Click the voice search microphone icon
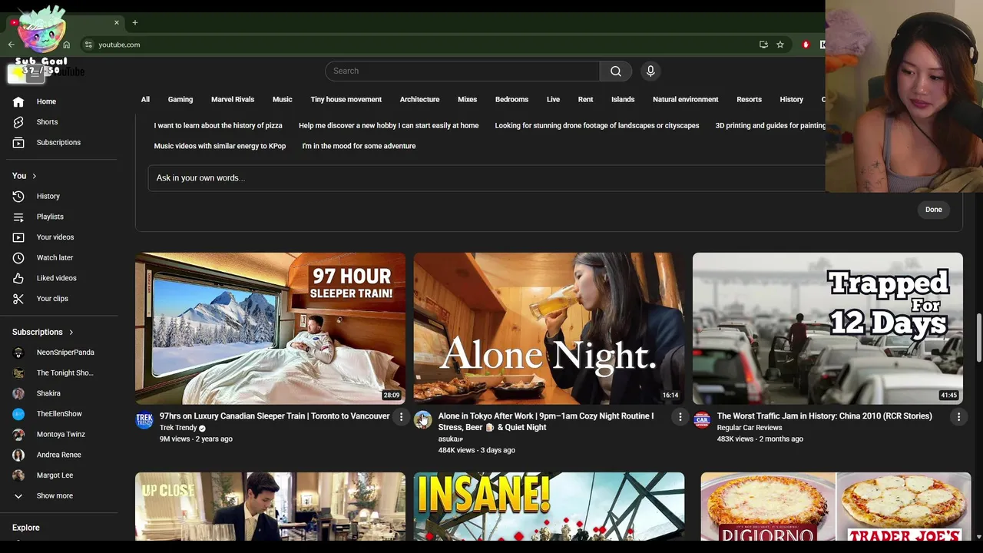Screen dimensions: 983x553 pos(650,71)
